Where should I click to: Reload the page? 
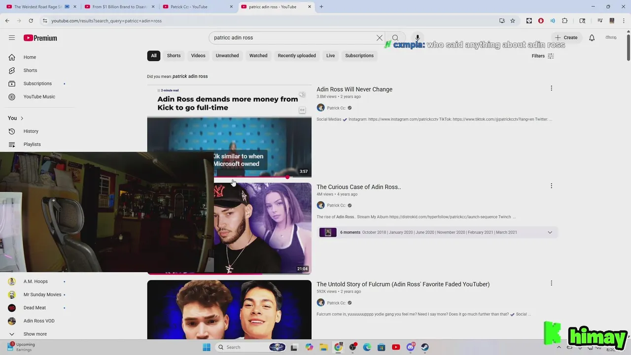(x=31, y=21)
